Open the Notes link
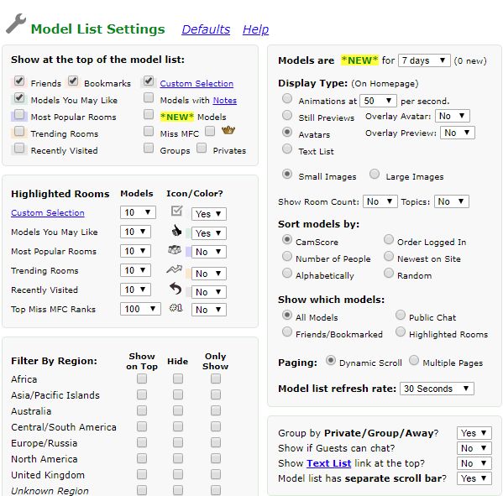The height and width of the screenshot is (496, 503). pos(225,101)
